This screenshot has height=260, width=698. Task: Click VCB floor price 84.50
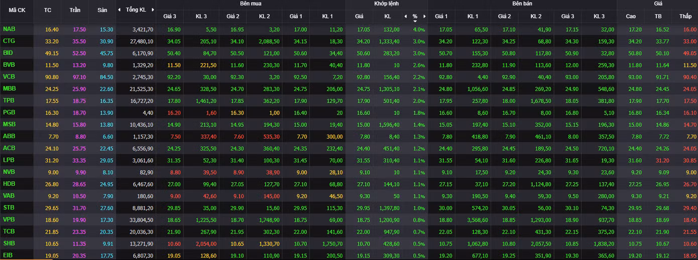coord(106,77)
